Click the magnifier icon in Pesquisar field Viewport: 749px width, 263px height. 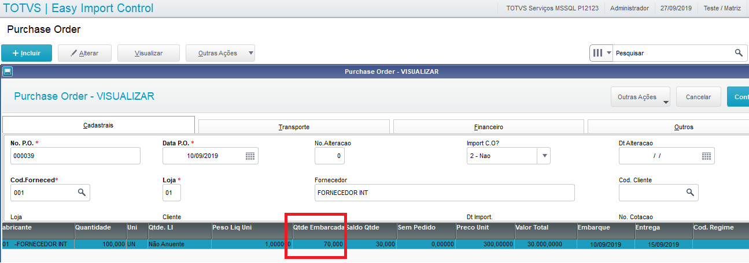click(x=739, y=53)
